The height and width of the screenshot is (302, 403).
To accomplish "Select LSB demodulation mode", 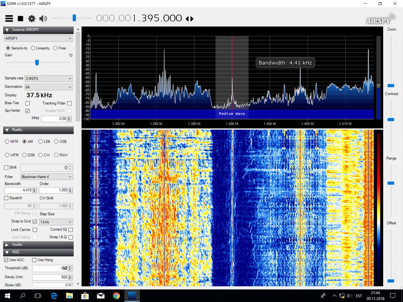I will (41, 142).
